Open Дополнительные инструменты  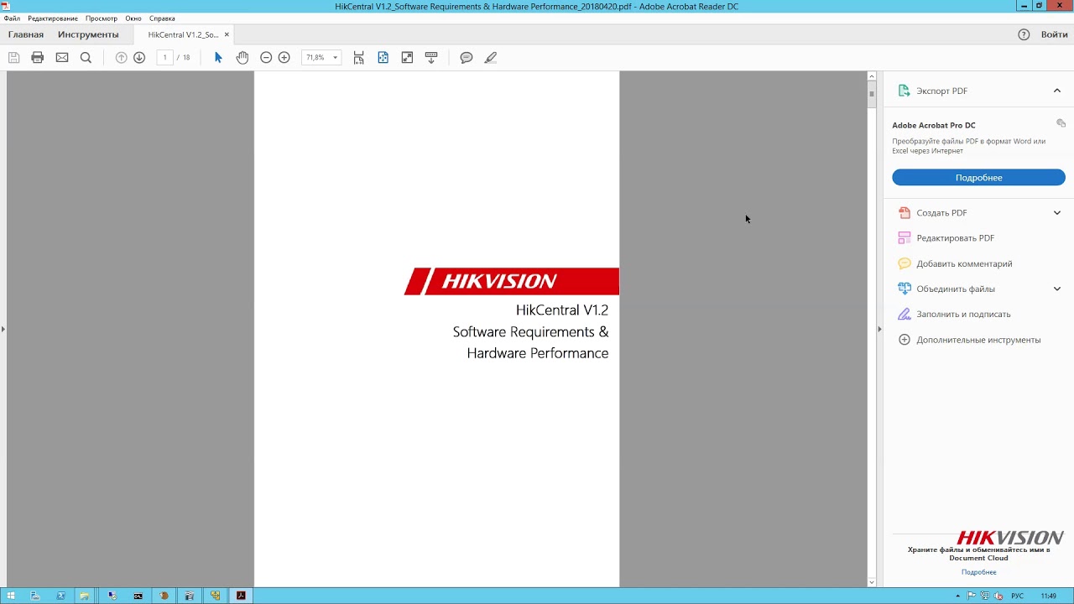pos(978,340)
